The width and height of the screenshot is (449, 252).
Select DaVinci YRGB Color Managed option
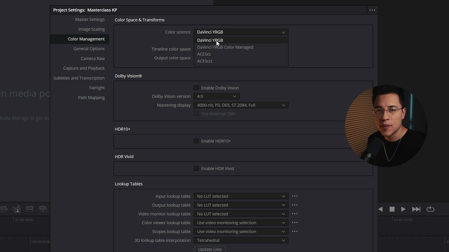tap(241, 47)
